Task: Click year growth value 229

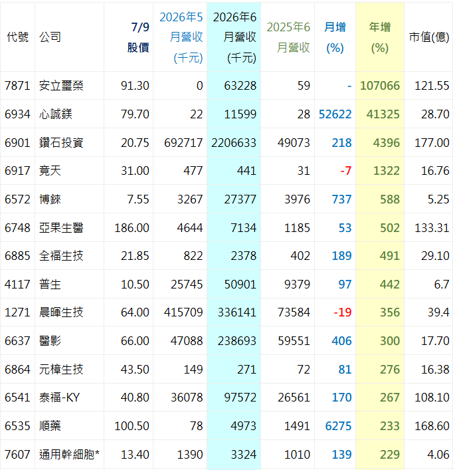Action: click(x=390, y=455)
